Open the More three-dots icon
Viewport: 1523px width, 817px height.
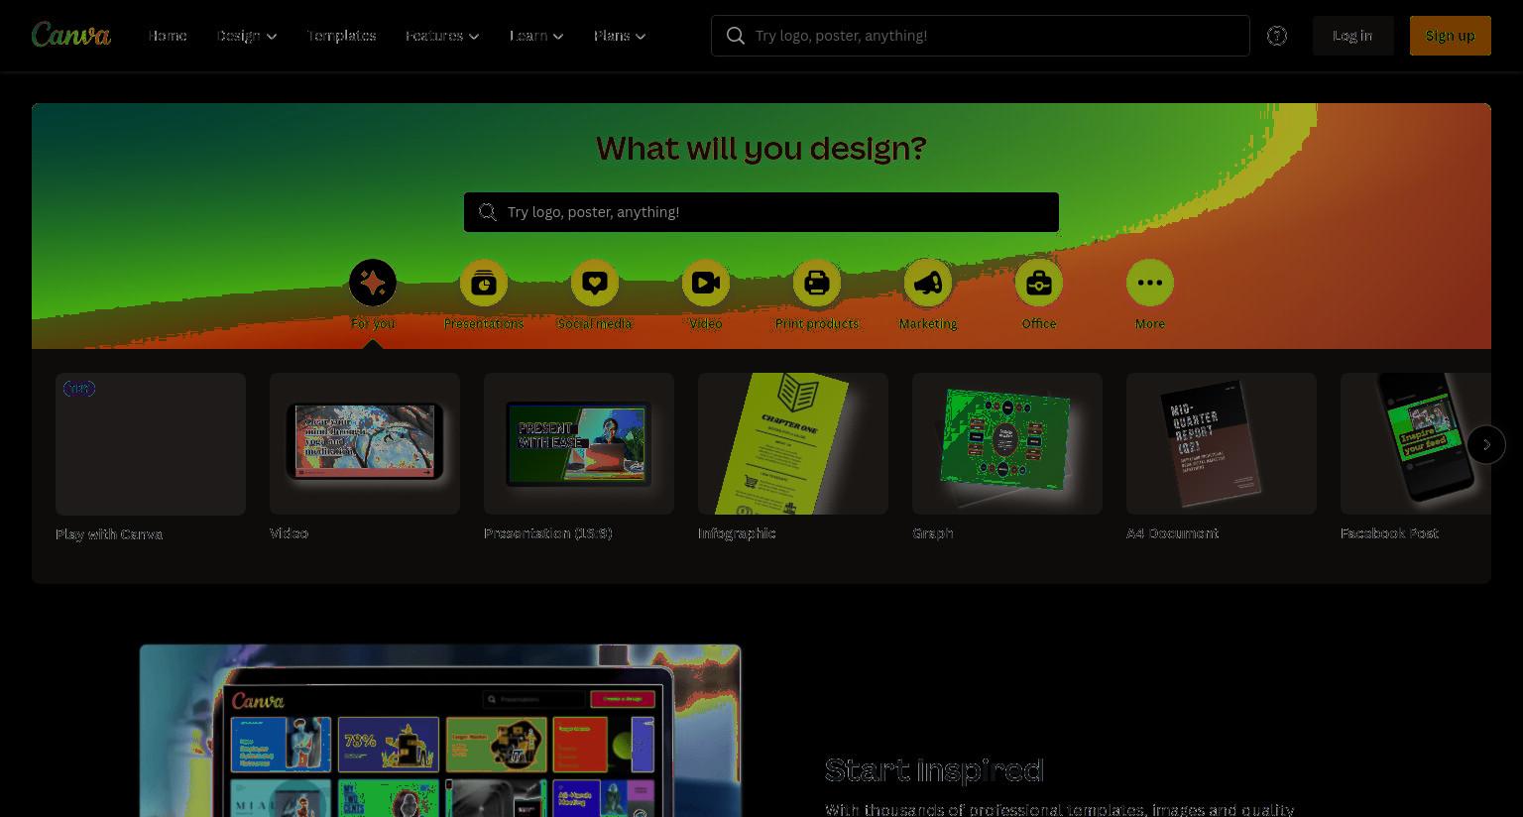[x=1150, y=283]
